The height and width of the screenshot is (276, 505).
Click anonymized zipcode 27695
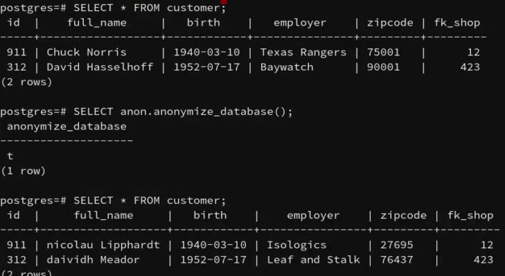pos(396,245)
